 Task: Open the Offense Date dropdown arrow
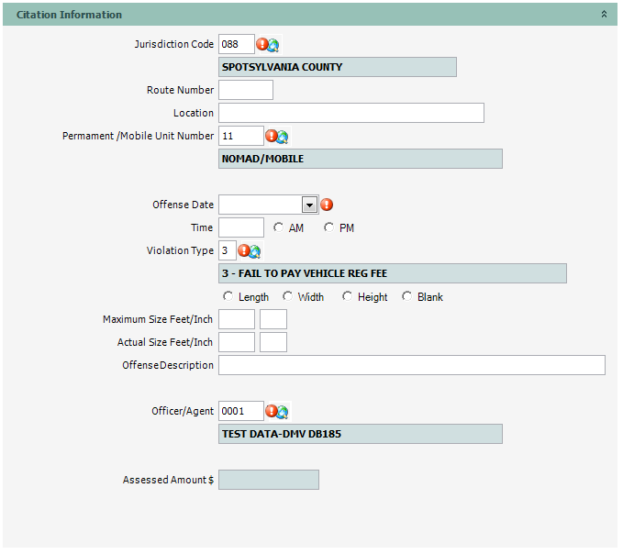point(309,205)
